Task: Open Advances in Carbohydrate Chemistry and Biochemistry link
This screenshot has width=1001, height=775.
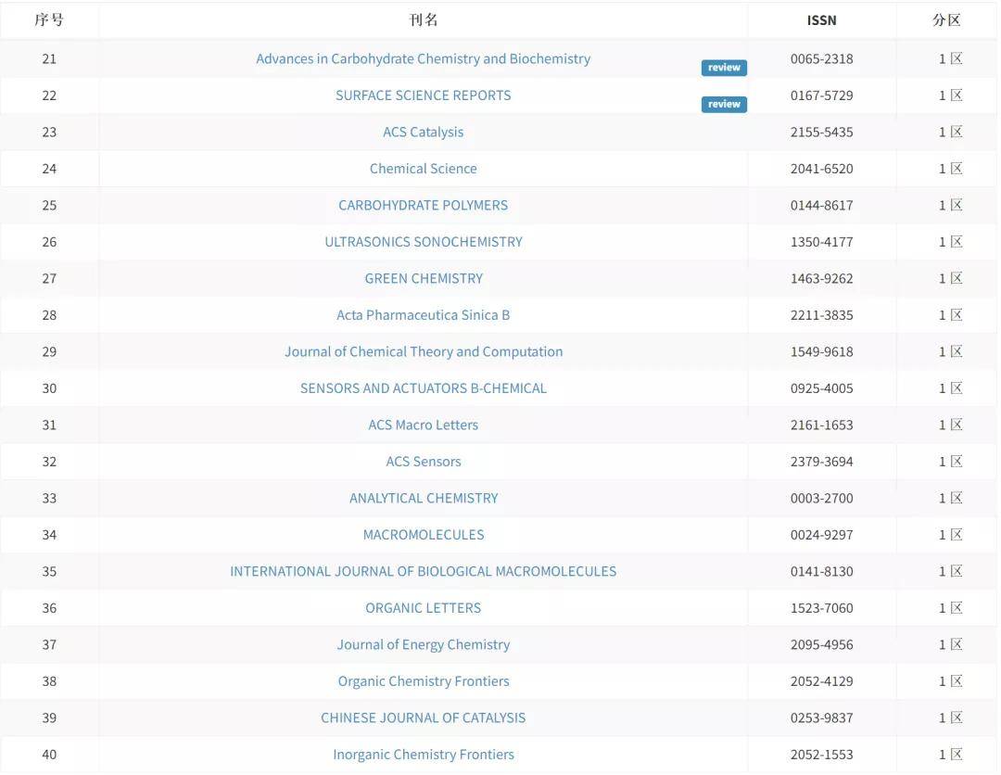Action: [x=423, y=58]
